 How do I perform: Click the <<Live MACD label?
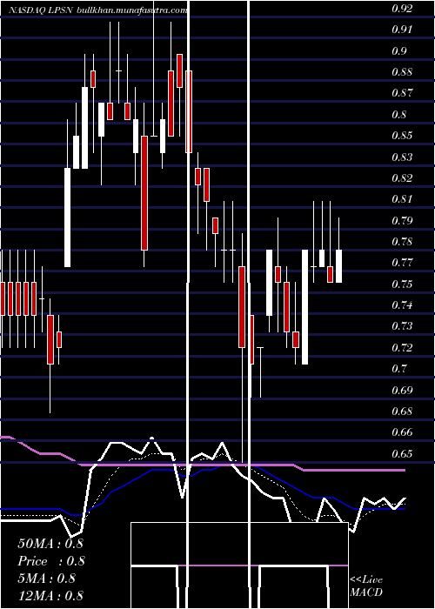(x=366, y=586)
